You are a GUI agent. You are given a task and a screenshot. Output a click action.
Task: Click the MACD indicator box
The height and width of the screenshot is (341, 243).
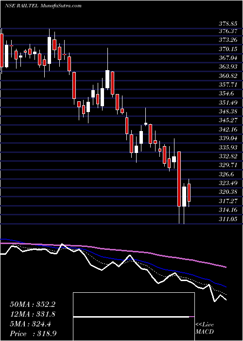pos(134,317)
